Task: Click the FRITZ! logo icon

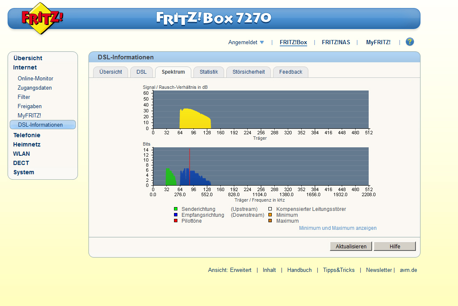Action: 43,18
